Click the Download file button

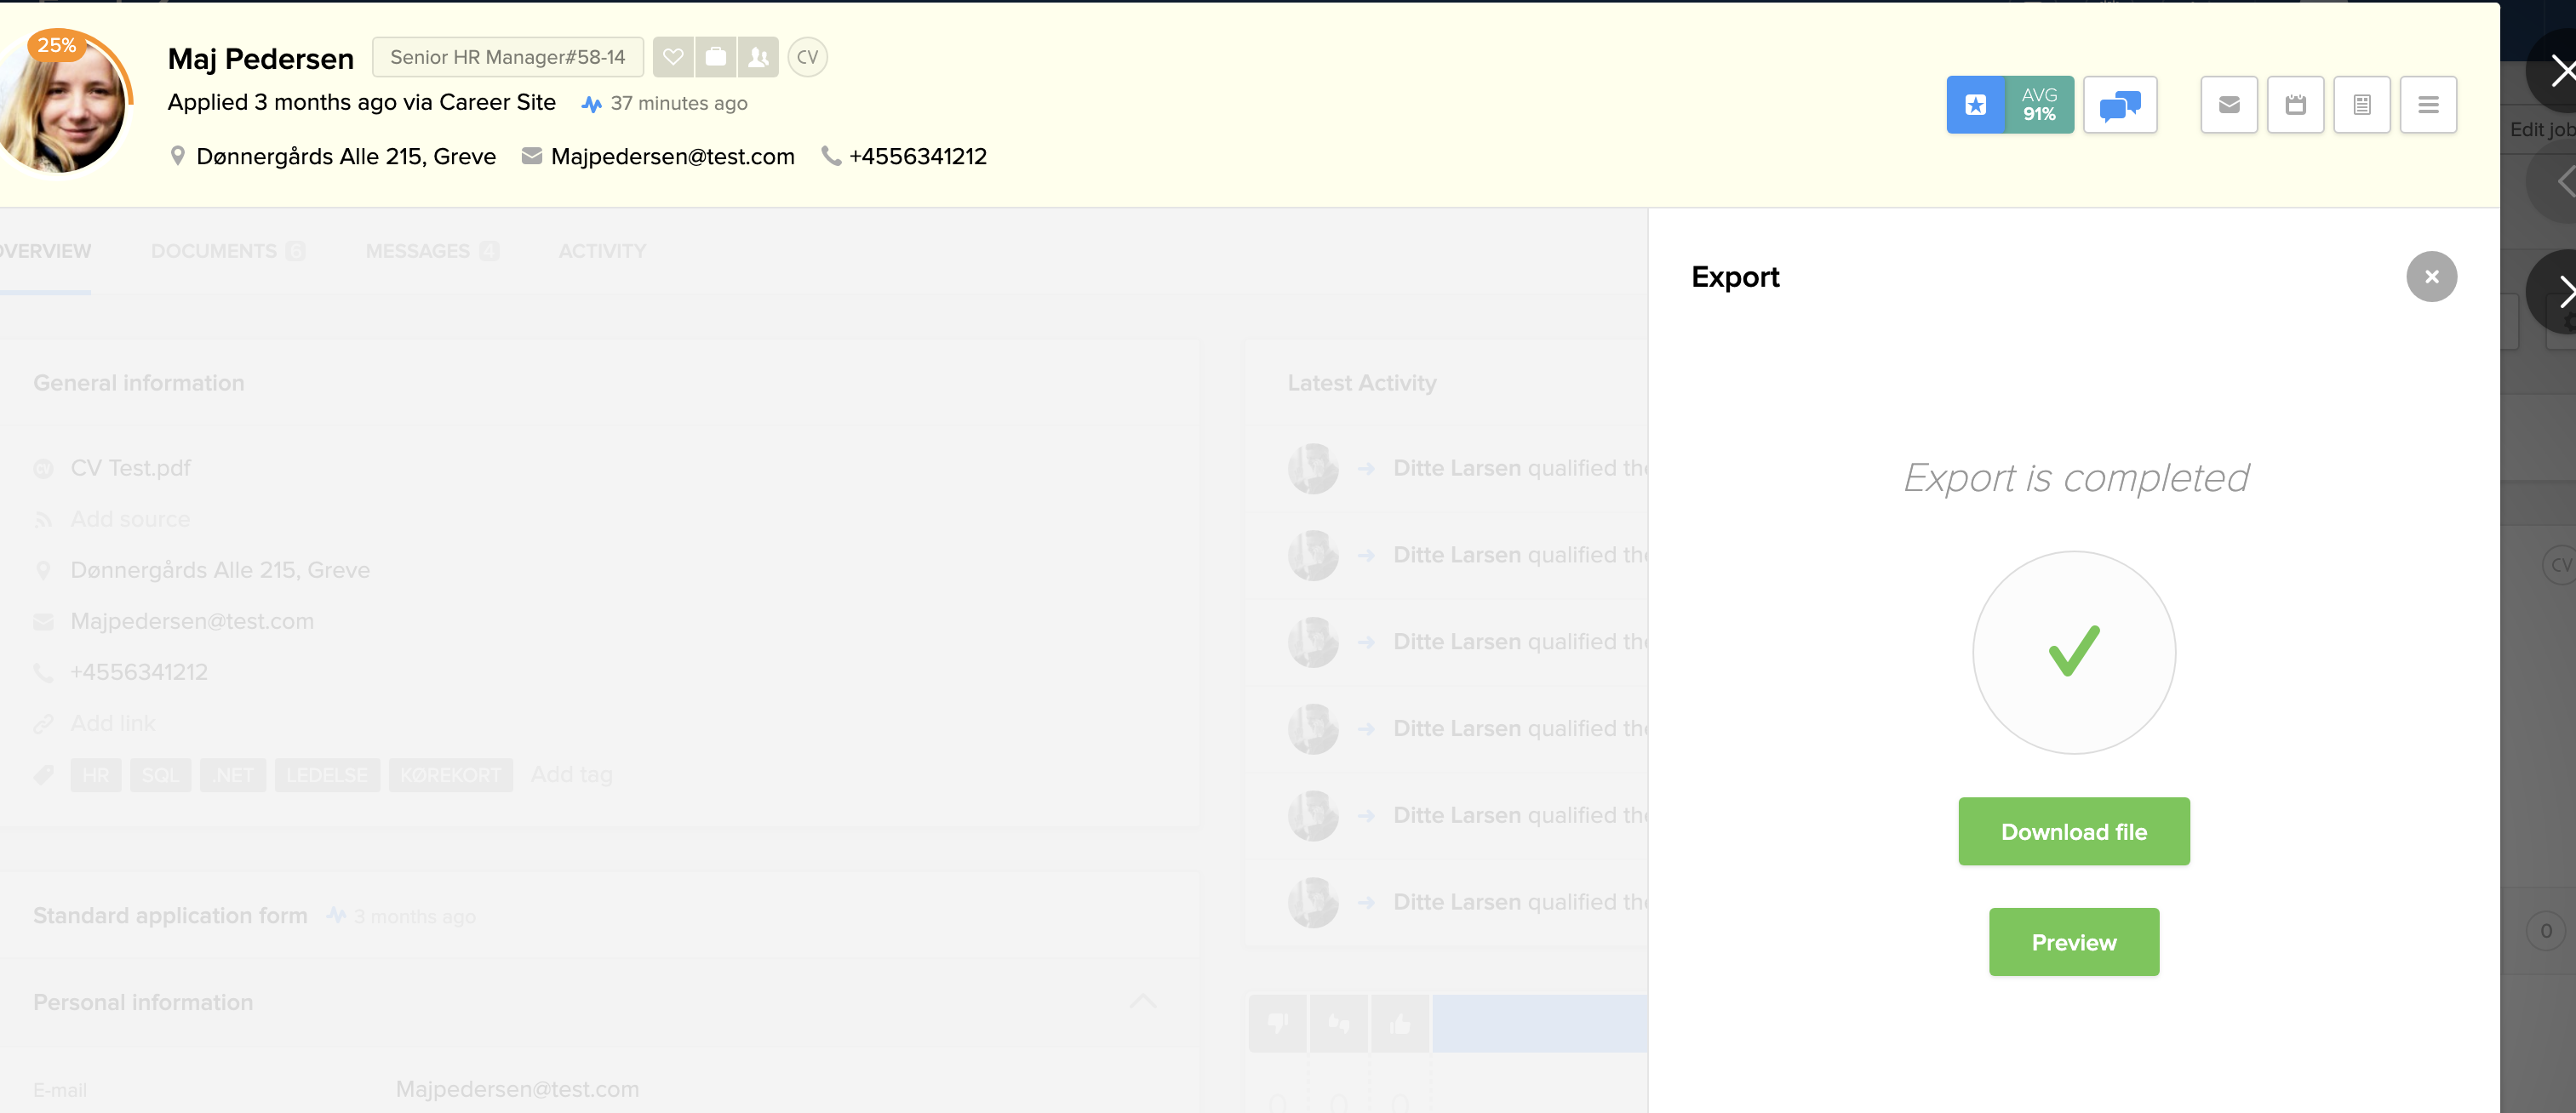(x=2073, y=831)
